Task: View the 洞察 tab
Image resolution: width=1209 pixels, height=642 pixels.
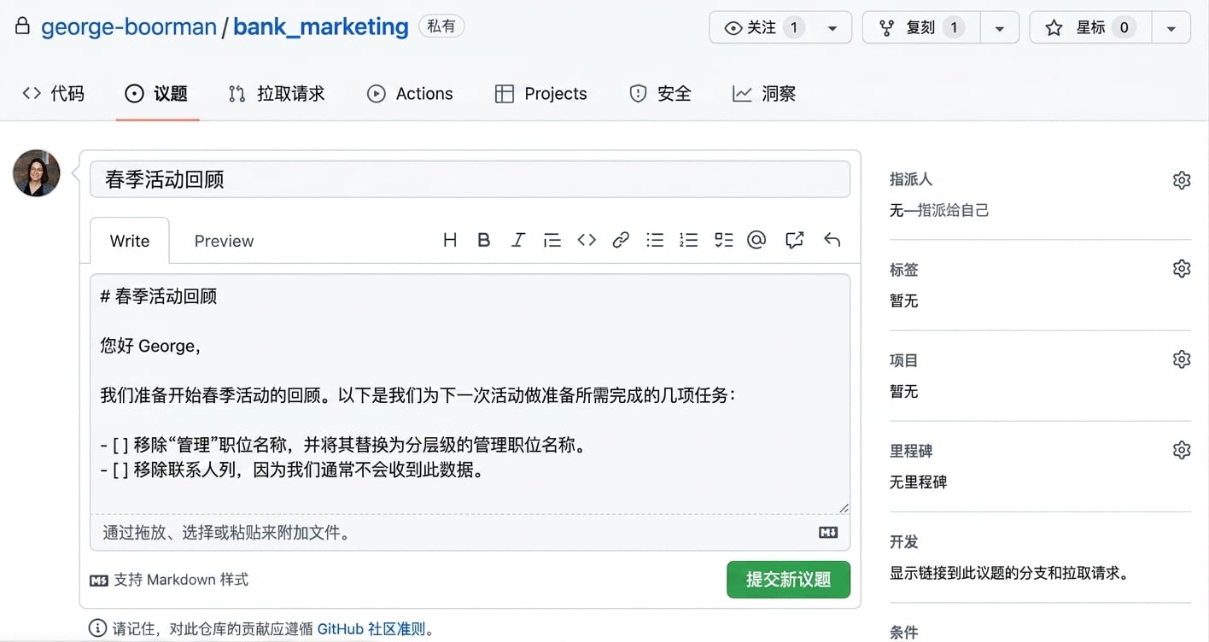Action: click(x=764, y=94)
